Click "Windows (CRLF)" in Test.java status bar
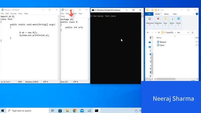The image size is (201, 113). coord(32,82)
